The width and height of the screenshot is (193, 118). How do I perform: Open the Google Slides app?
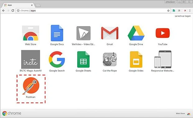pos(136,59)
